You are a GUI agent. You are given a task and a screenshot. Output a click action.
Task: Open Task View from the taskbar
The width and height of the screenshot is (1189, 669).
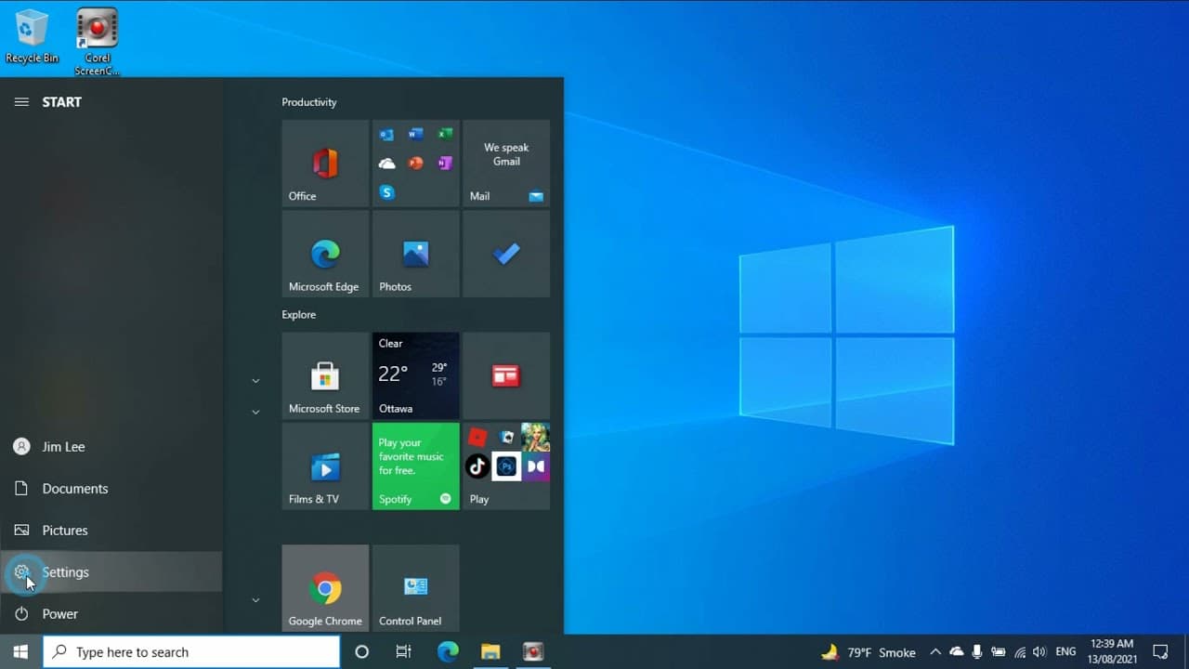click(x=404, y=652)
